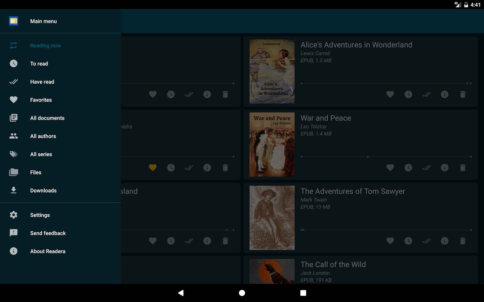Viewport: 484px width, 302px height.
Task: Open All series
Action: pyautogui.click(x=61, y=154)
